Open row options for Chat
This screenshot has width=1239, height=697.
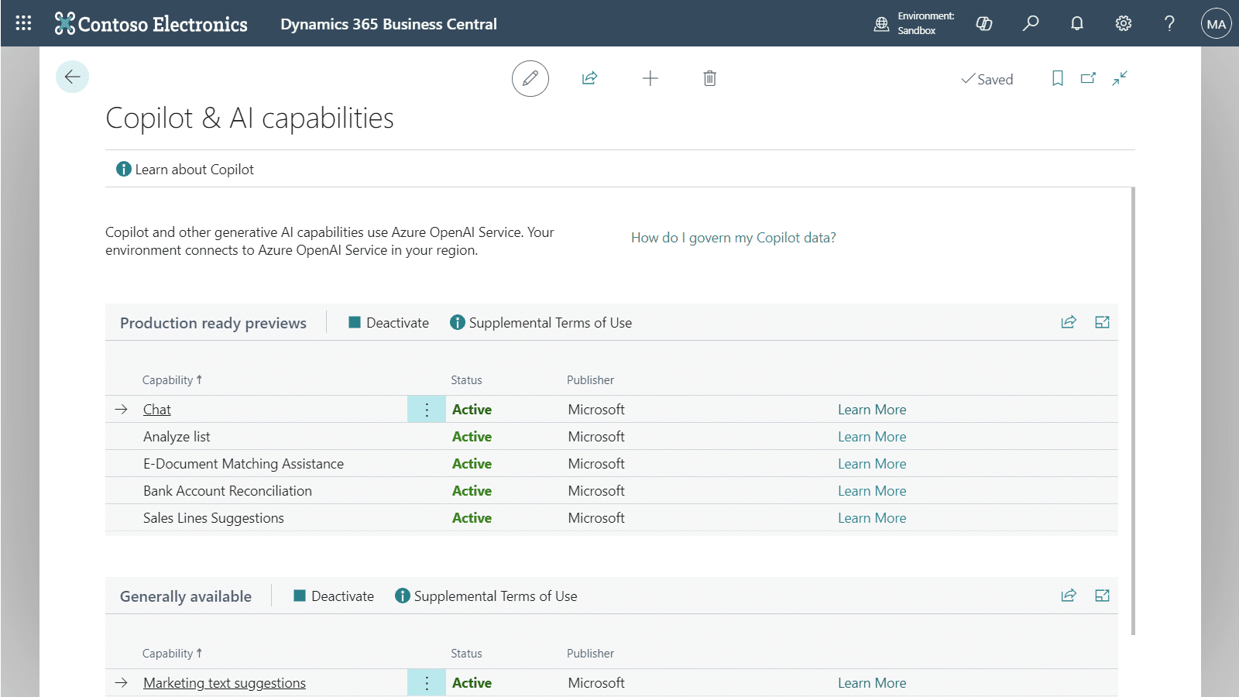[x=427, y=410]
